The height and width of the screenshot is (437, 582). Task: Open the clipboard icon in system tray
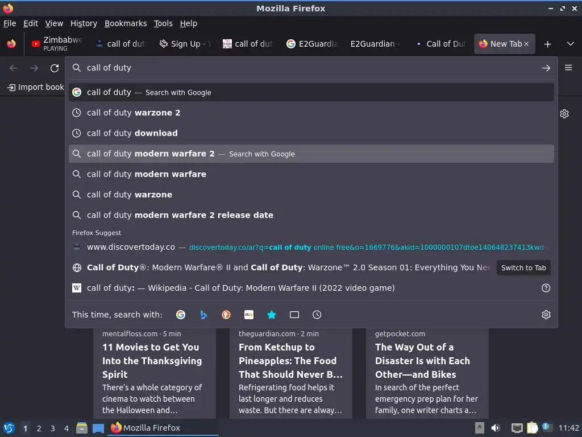pyautogui.click(x=532, y=428)
